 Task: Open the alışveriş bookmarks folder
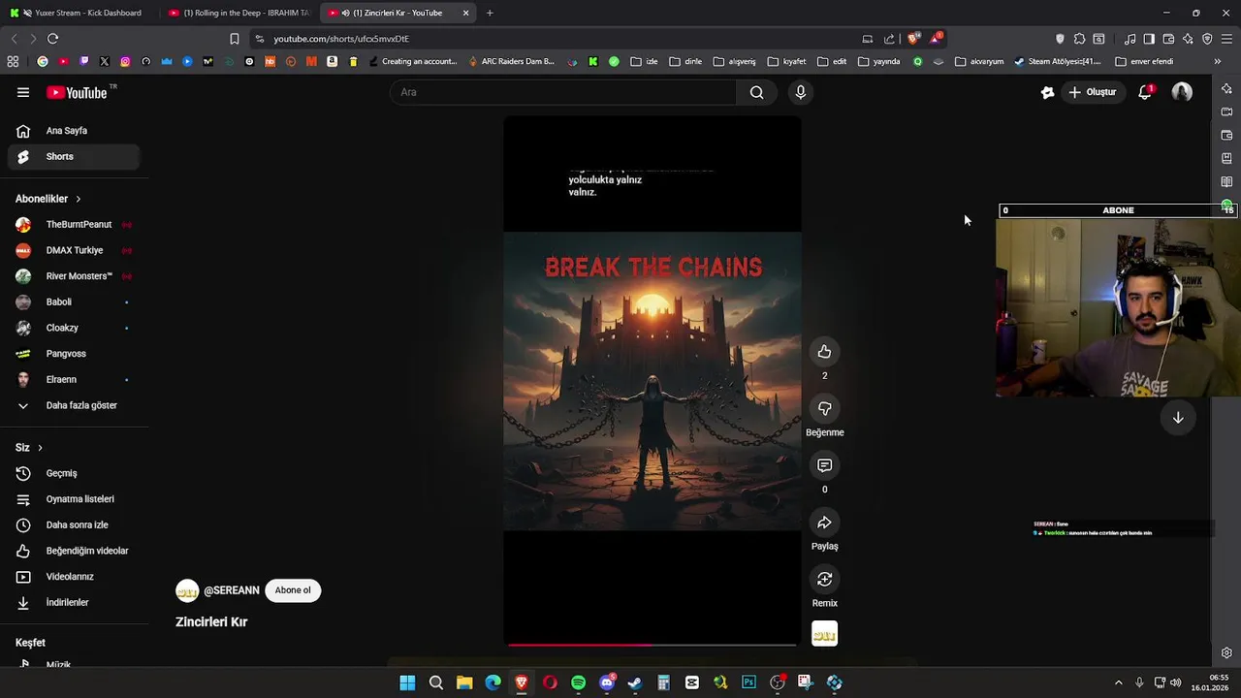pos(734,61)
